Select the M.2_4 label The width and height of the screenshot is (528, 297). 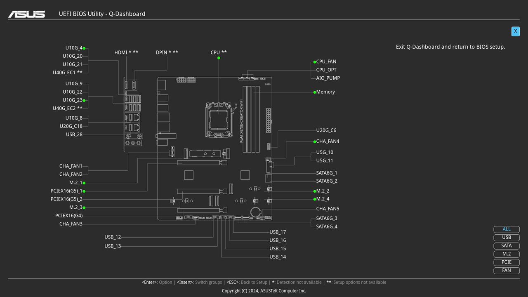coord(323,199)
